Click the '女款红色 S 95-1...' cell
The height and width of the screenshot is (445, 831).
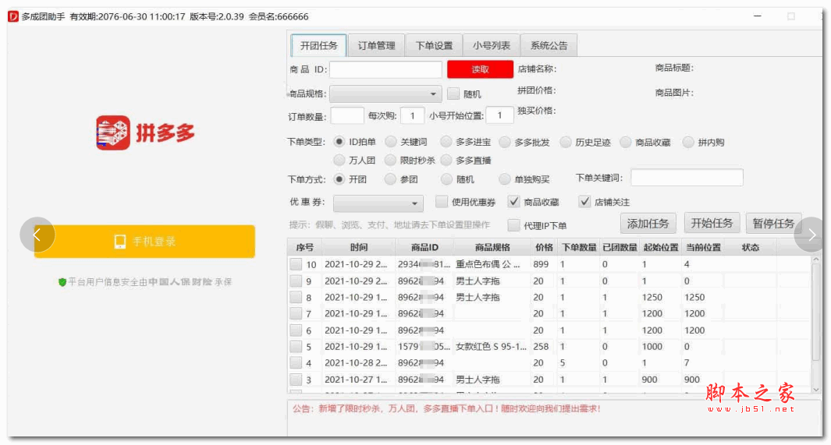point(492,347)
